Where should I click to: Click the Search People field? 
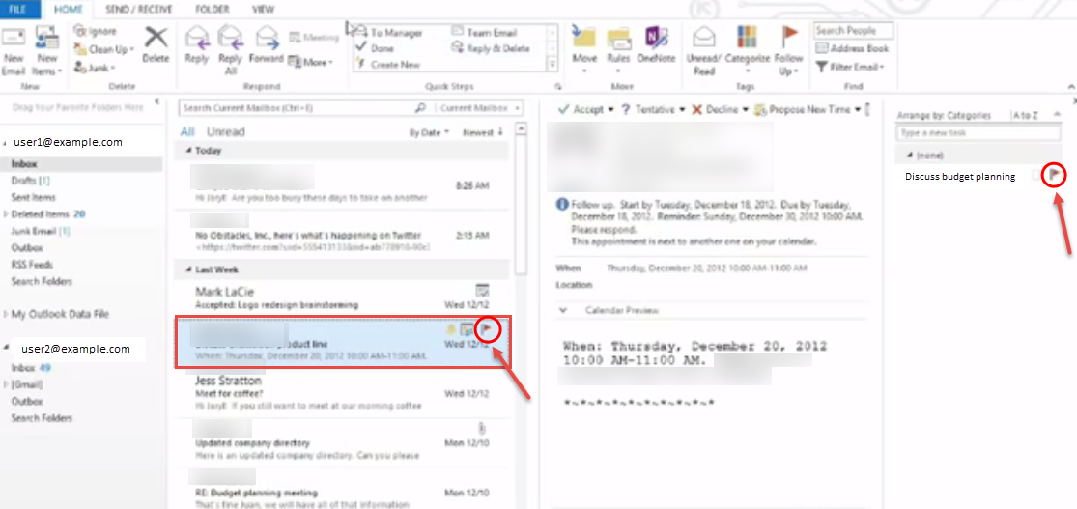855,31
